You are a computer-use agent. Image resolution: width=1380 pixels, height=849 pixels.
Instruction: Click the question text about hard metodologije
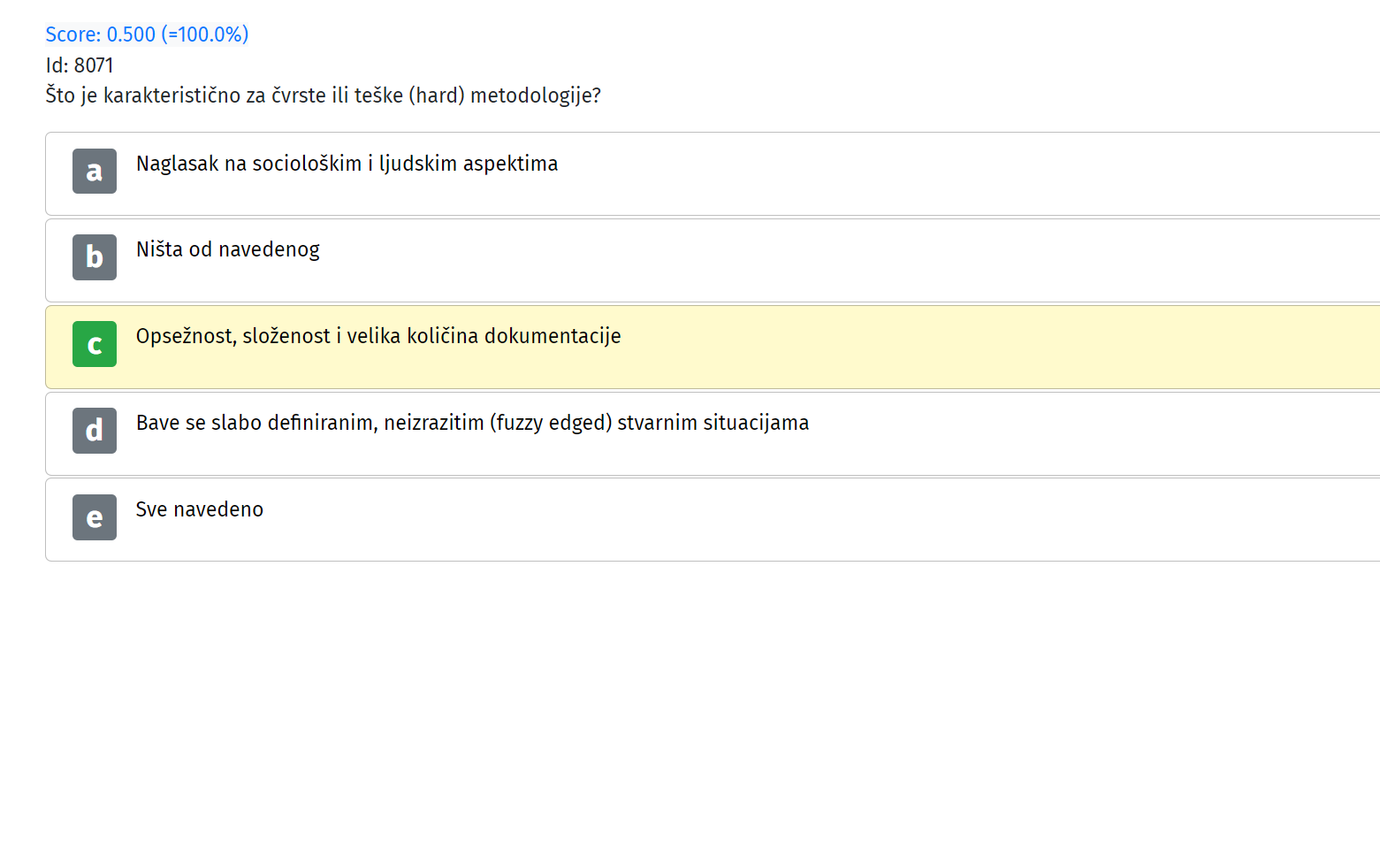(323, 96)
